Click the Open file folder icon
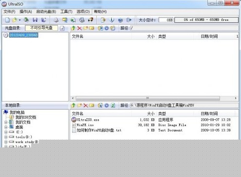The image size is (241, 177). pyautogui.click(x=15, y=20)
